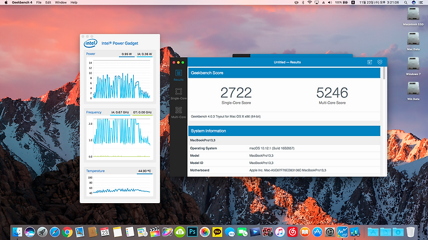Click the Intel logo in Power Gadget
This screenshot has width=428, height=240.
90,43
